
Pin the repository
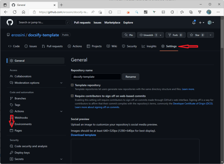point(129,35)
